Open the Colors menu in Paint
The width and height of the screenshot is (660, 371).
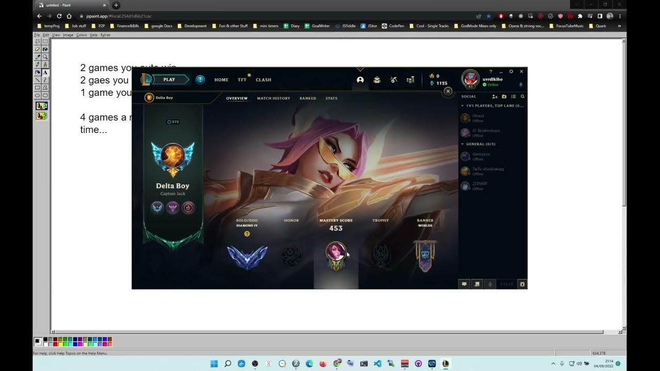pos(81,35)
